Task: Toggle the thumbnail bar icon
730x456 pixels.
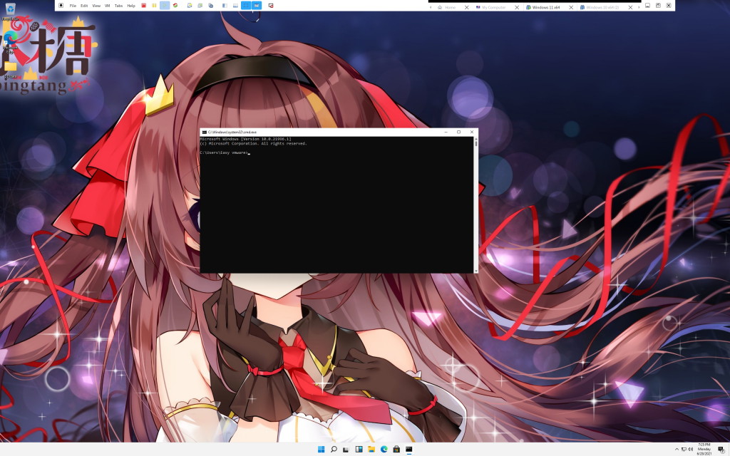Action: [x=235, y=6]
